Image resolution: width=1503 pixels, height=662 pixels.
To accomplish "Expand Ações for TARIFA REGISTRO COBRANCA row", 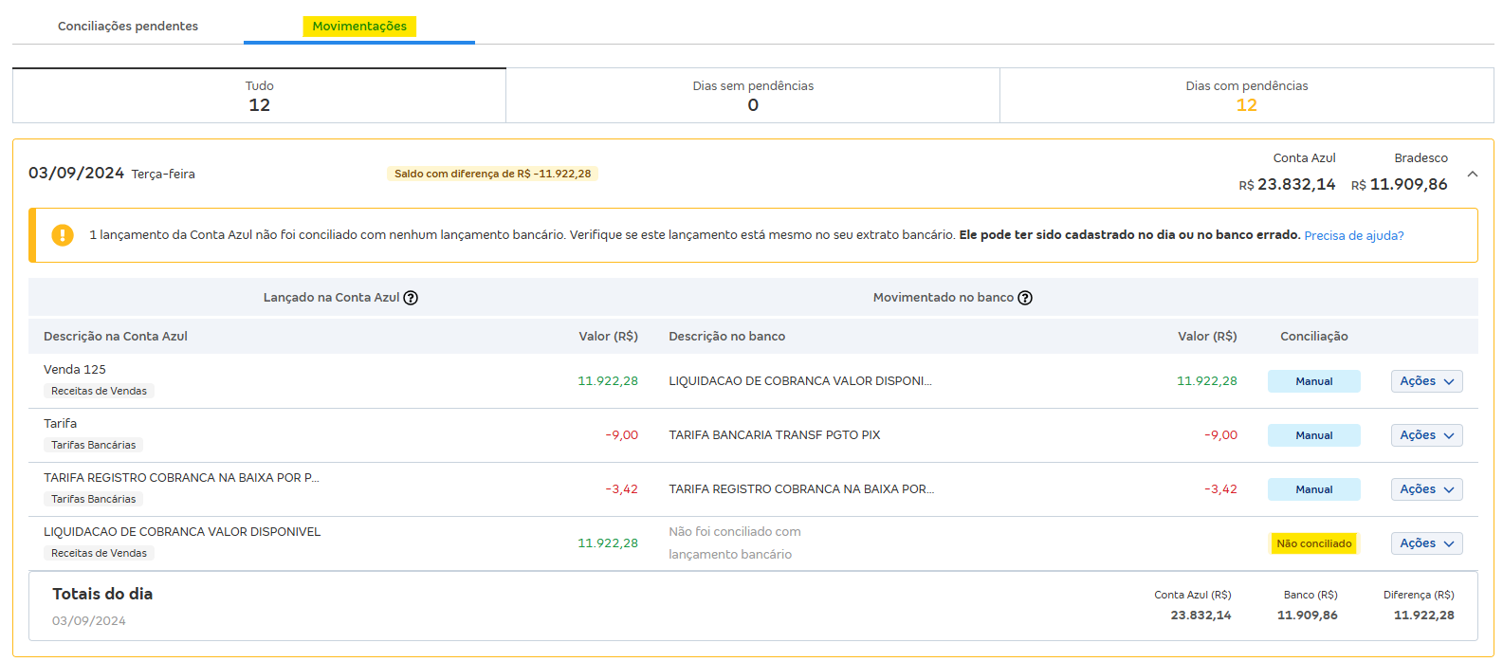I will point(1426,489).
